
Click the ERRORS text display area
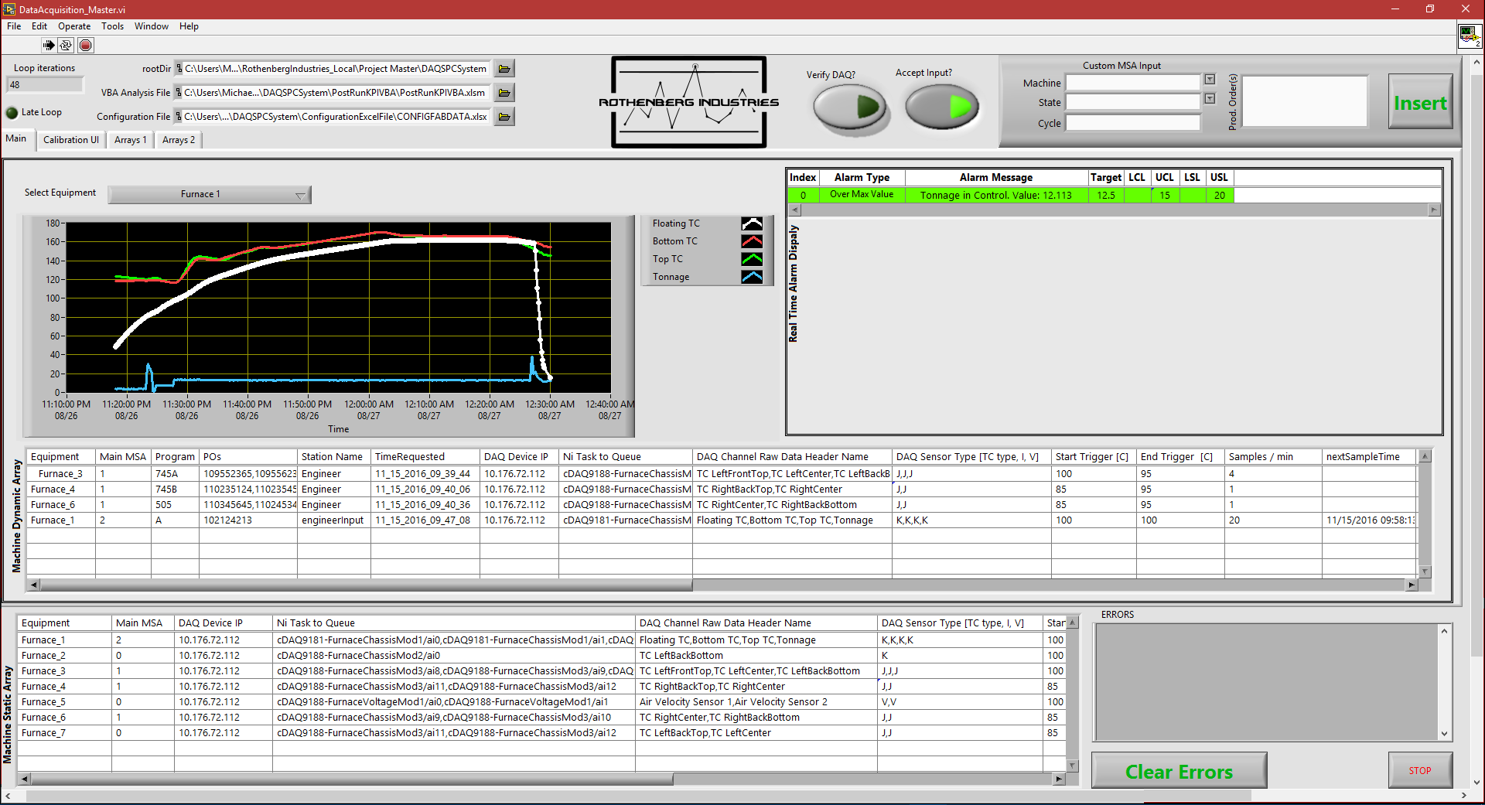click(1266, 682)
